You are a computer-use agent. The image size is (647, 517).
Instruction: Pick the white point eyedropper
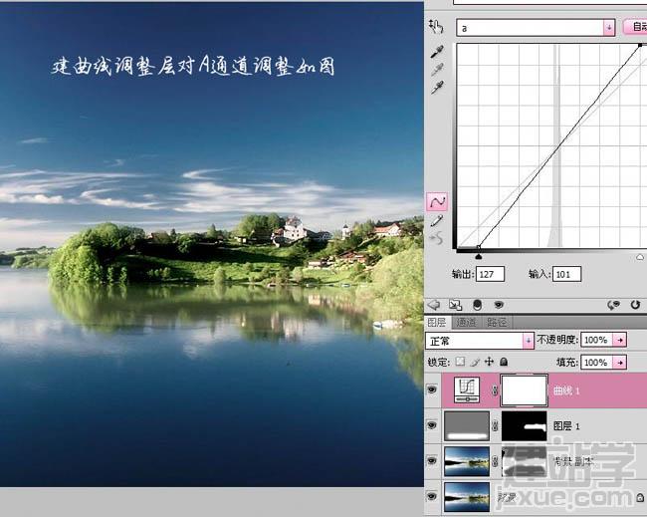coord(437,87)
